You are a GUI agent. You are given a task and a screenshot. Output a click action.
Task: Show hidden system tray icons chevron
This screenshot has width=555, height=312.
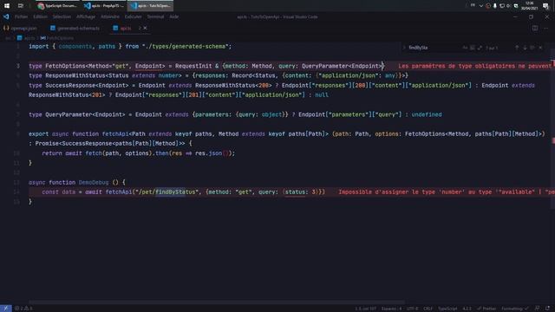(x=480, y=6)
